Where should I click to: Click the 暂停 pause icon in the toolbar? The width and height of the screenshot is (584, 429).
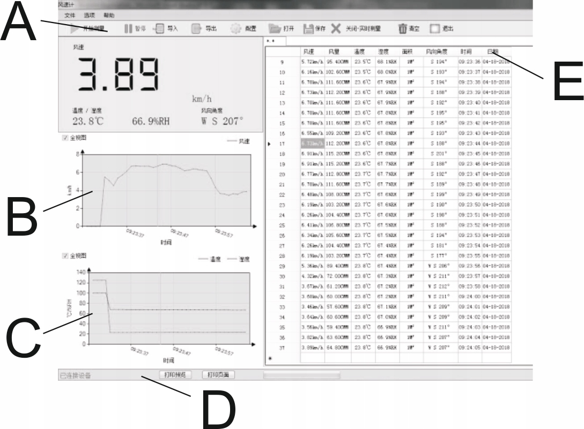[x=128, y=28]
